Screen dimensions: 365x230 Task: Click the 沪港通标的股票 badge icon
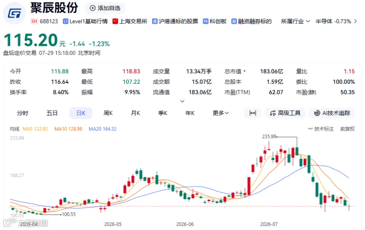[155, 21]
